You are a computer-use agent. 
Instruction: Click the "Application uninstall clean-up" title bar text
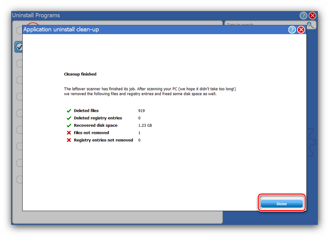point(61,30)
